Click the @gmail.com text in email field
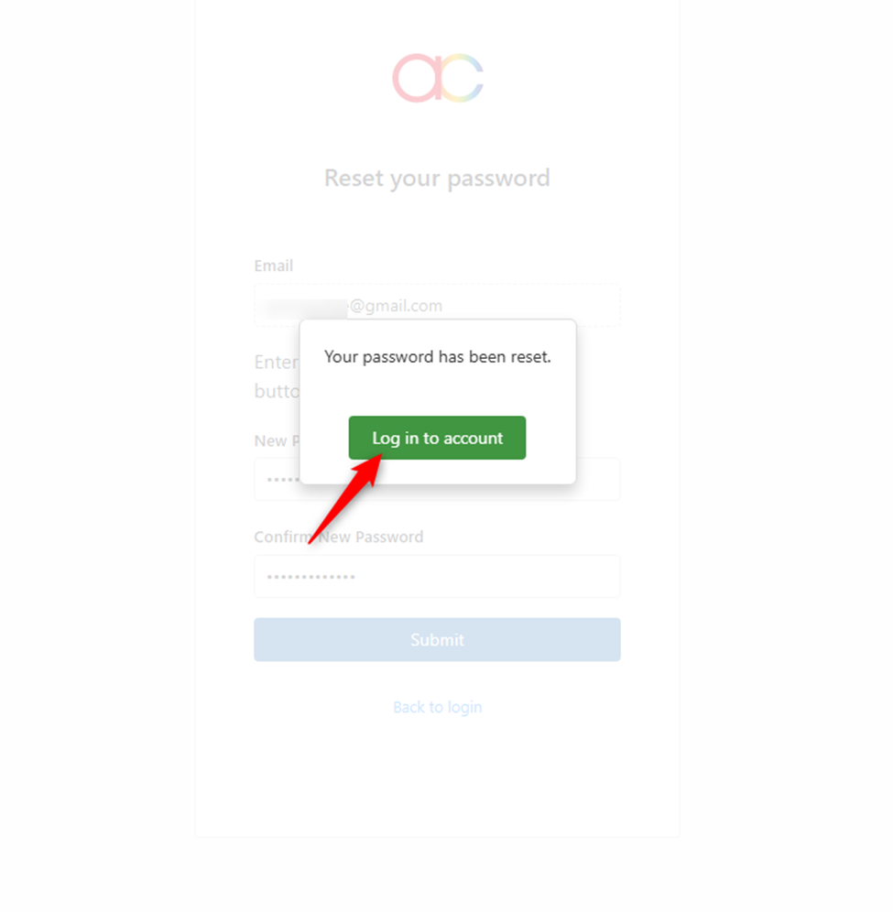 pyautogui.click(x=396, y=306)
